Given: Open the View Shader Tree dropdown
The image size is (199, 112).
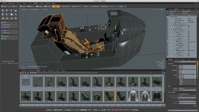Looking at the screenshot, I should pos(175,11).
